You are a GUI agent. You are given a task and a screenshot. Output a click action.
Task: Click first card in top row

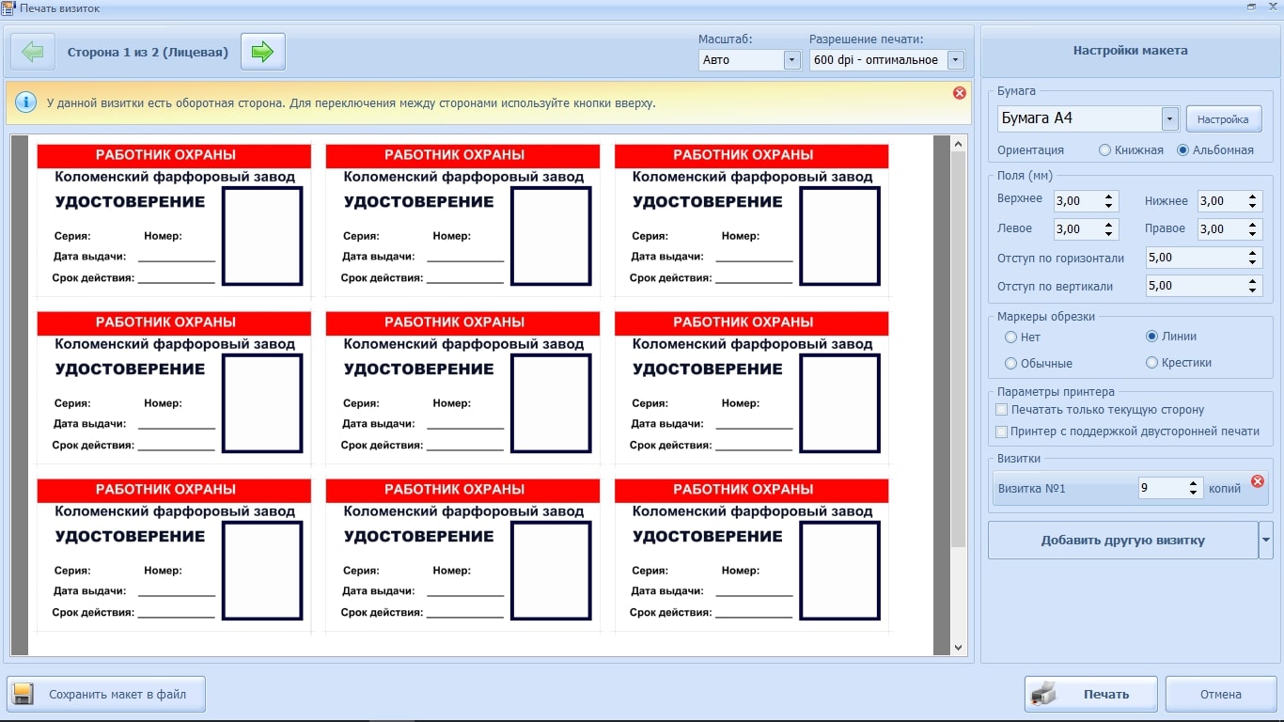point(173,221)
